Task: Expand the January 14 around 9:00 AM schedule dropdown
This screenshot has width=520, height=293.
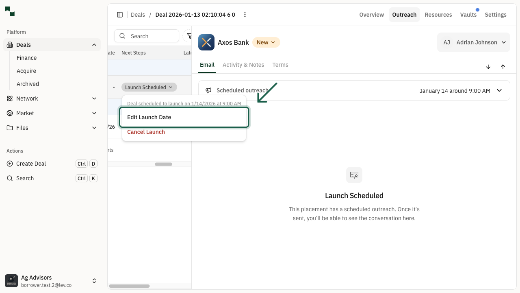Action: [499, 90]
